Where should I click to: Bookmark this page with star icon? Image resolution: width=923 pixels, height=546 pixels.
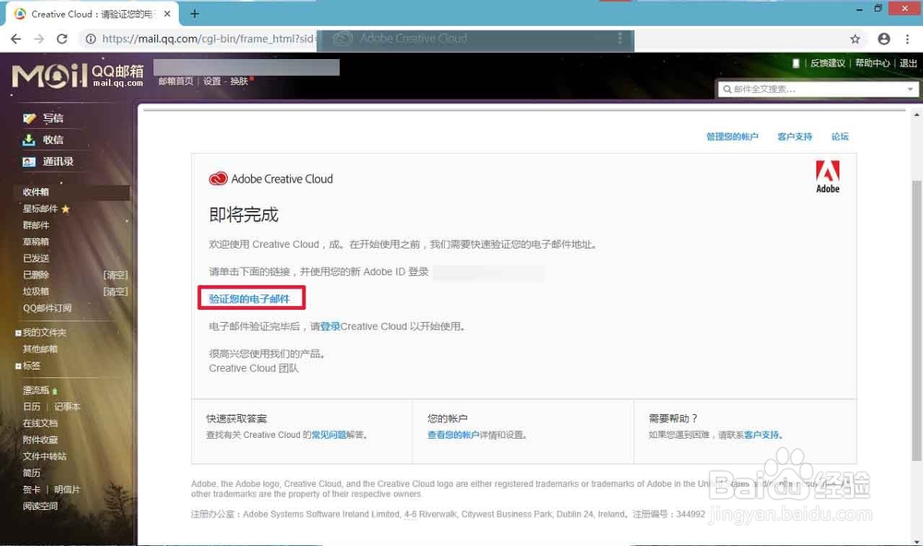(x=855, y=39)
